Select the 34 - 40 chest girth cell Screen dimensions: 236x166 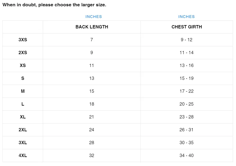click(x=187, y=156)
